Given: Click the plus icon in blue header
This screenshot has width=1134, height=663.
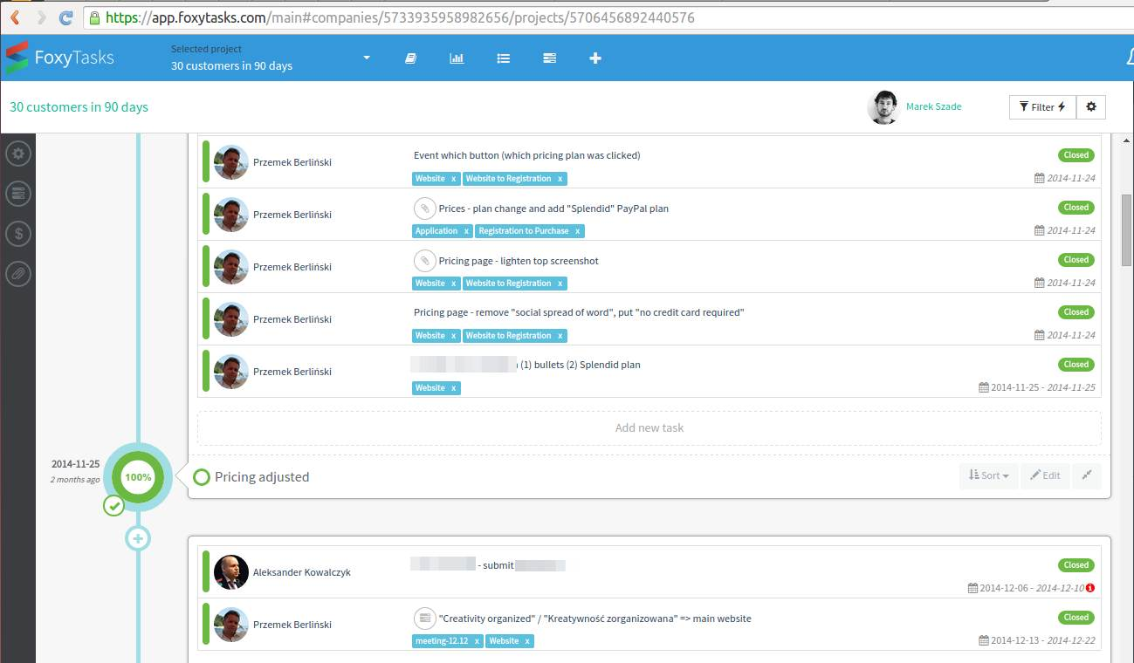Looking at the screenshot, I should 595,58.
